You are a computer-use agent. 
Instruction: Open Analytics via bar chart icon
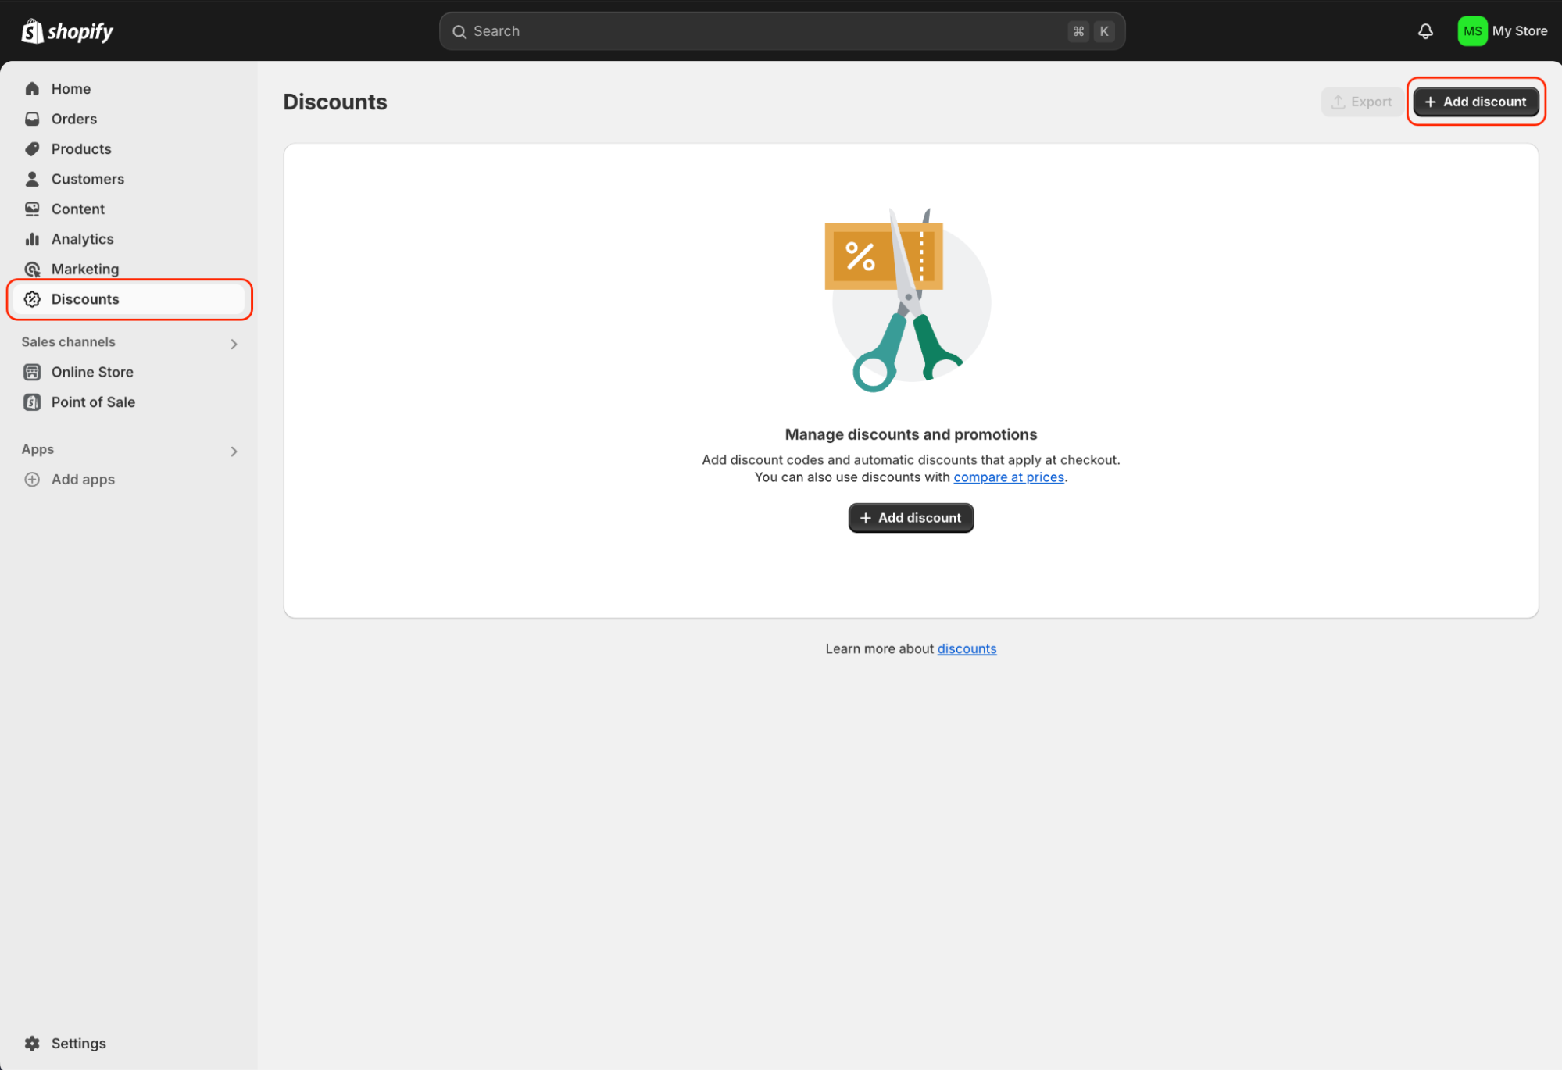(32, 239)
